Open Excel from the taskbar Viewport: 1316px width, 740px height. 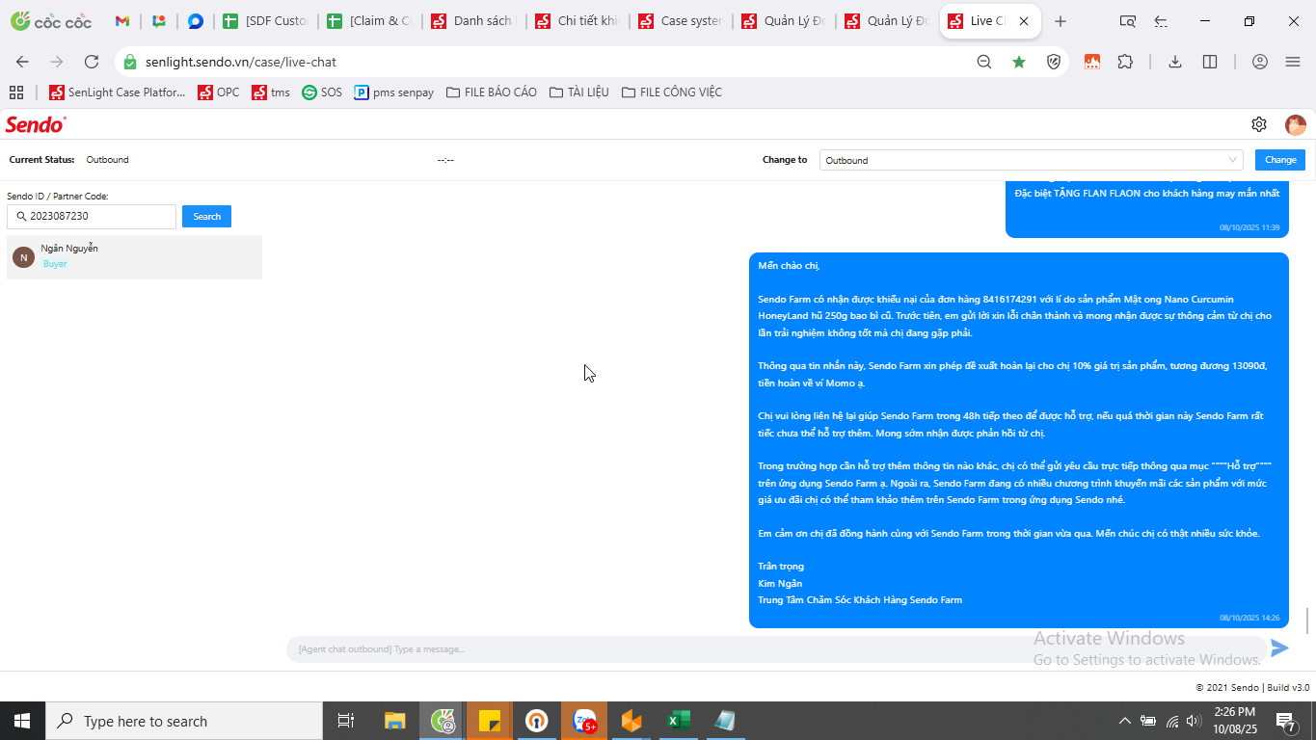678,721
